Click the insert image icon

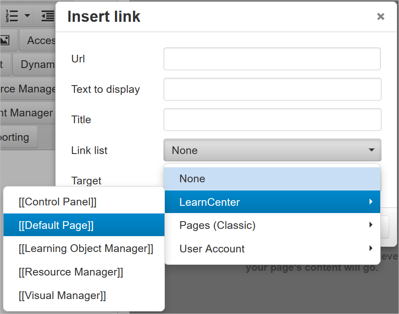[5, 40]
